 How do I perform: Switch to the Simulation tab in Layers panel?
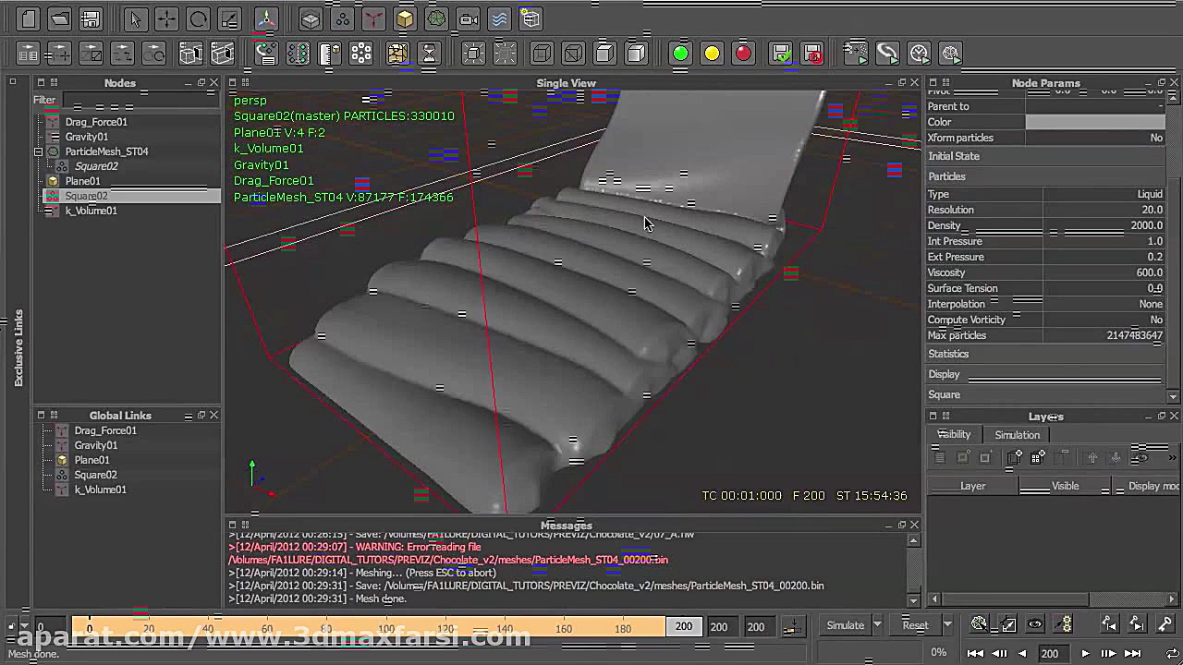click(1017, 434)
